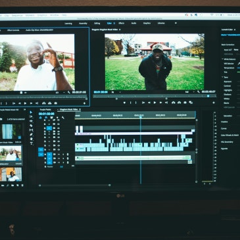Toggle eye visibility on the top video track

[59, 120]
